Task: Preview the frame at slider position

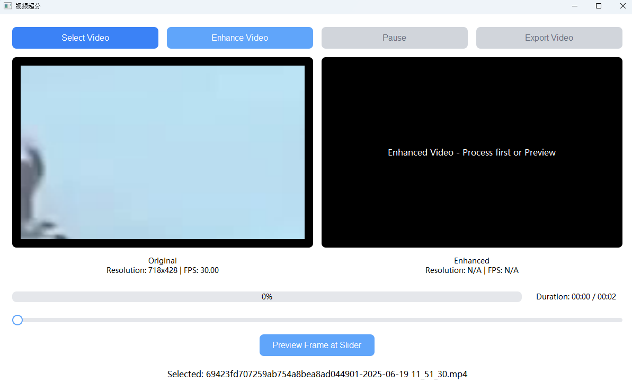Action: pos(317,345)
